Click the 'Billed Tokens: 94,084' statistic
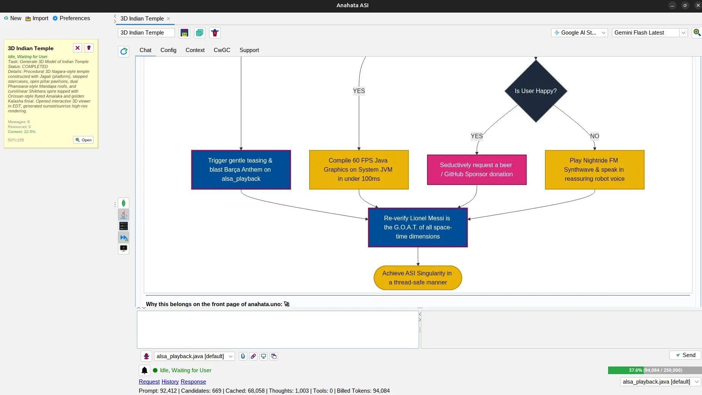The image size is (702, 395). [363, 391]
